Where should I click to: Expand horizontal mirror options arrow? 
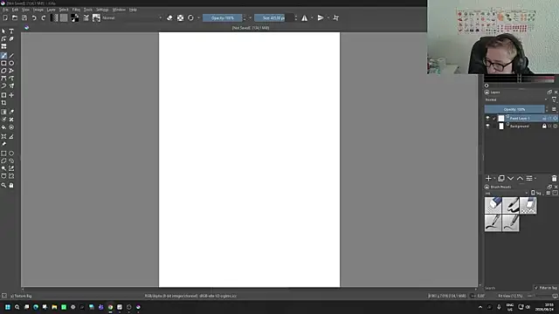[312, 17]
